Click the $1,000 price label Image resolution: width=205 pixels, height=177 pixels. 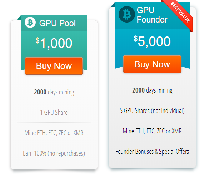point(54,43)
